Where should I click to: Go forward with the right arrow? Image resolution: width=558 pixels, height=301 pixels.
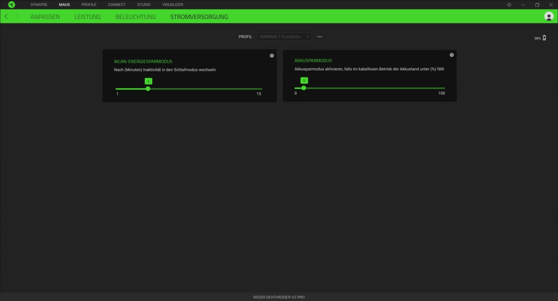click(17, 16)
